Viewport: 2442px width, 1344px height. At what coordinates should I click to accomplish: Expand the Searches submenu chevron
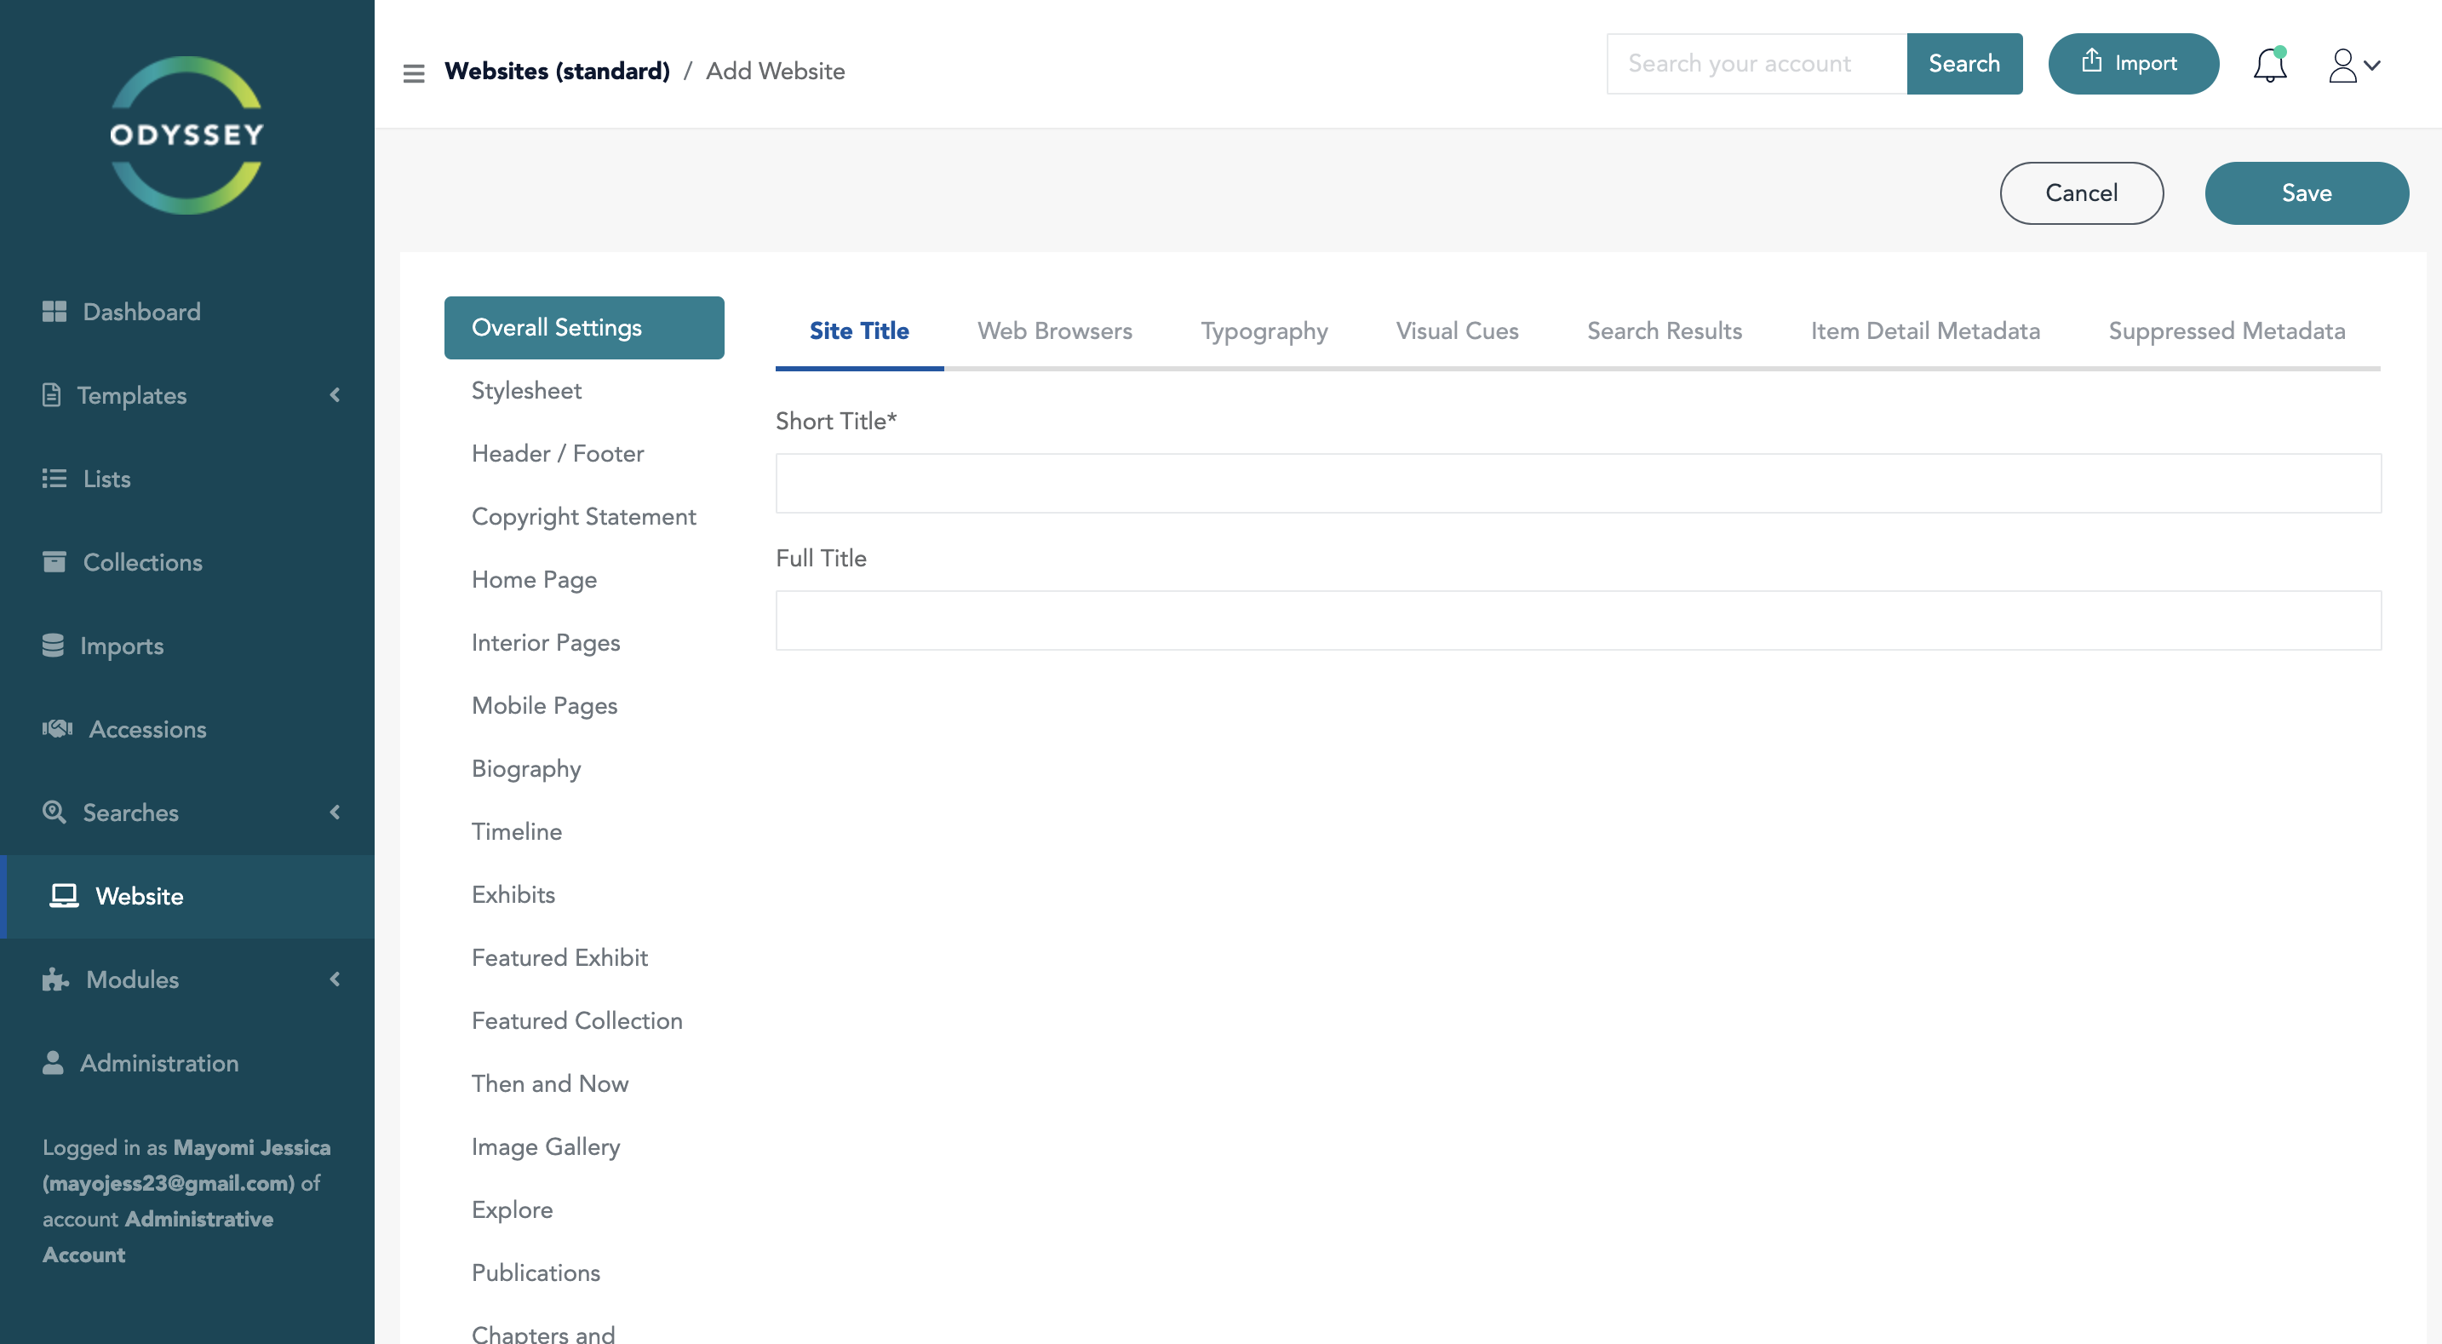[x=335, y=812]
